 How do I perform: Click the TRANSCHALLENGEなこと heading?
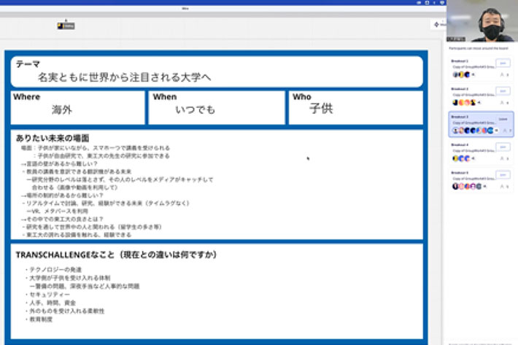click(117, 255)
